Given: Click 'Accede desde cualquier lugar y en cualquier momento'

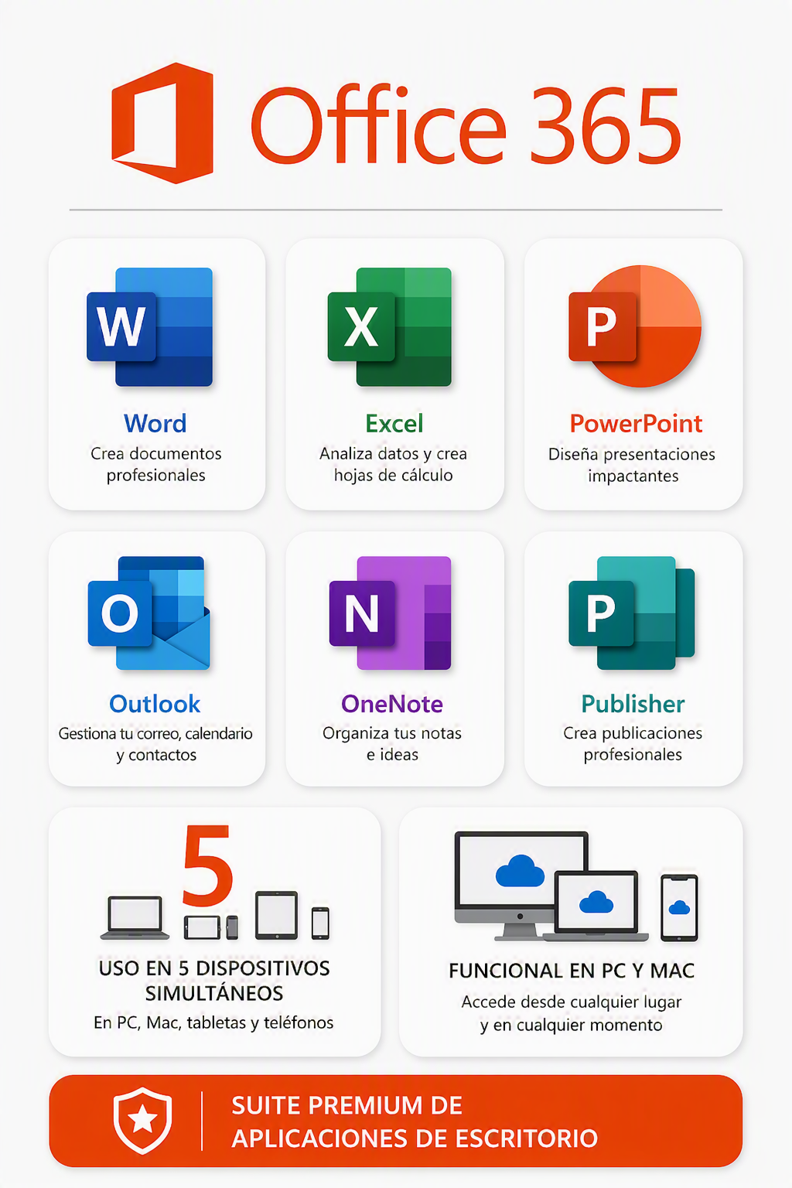Looking at the screenshot, I should (572, 1013).
